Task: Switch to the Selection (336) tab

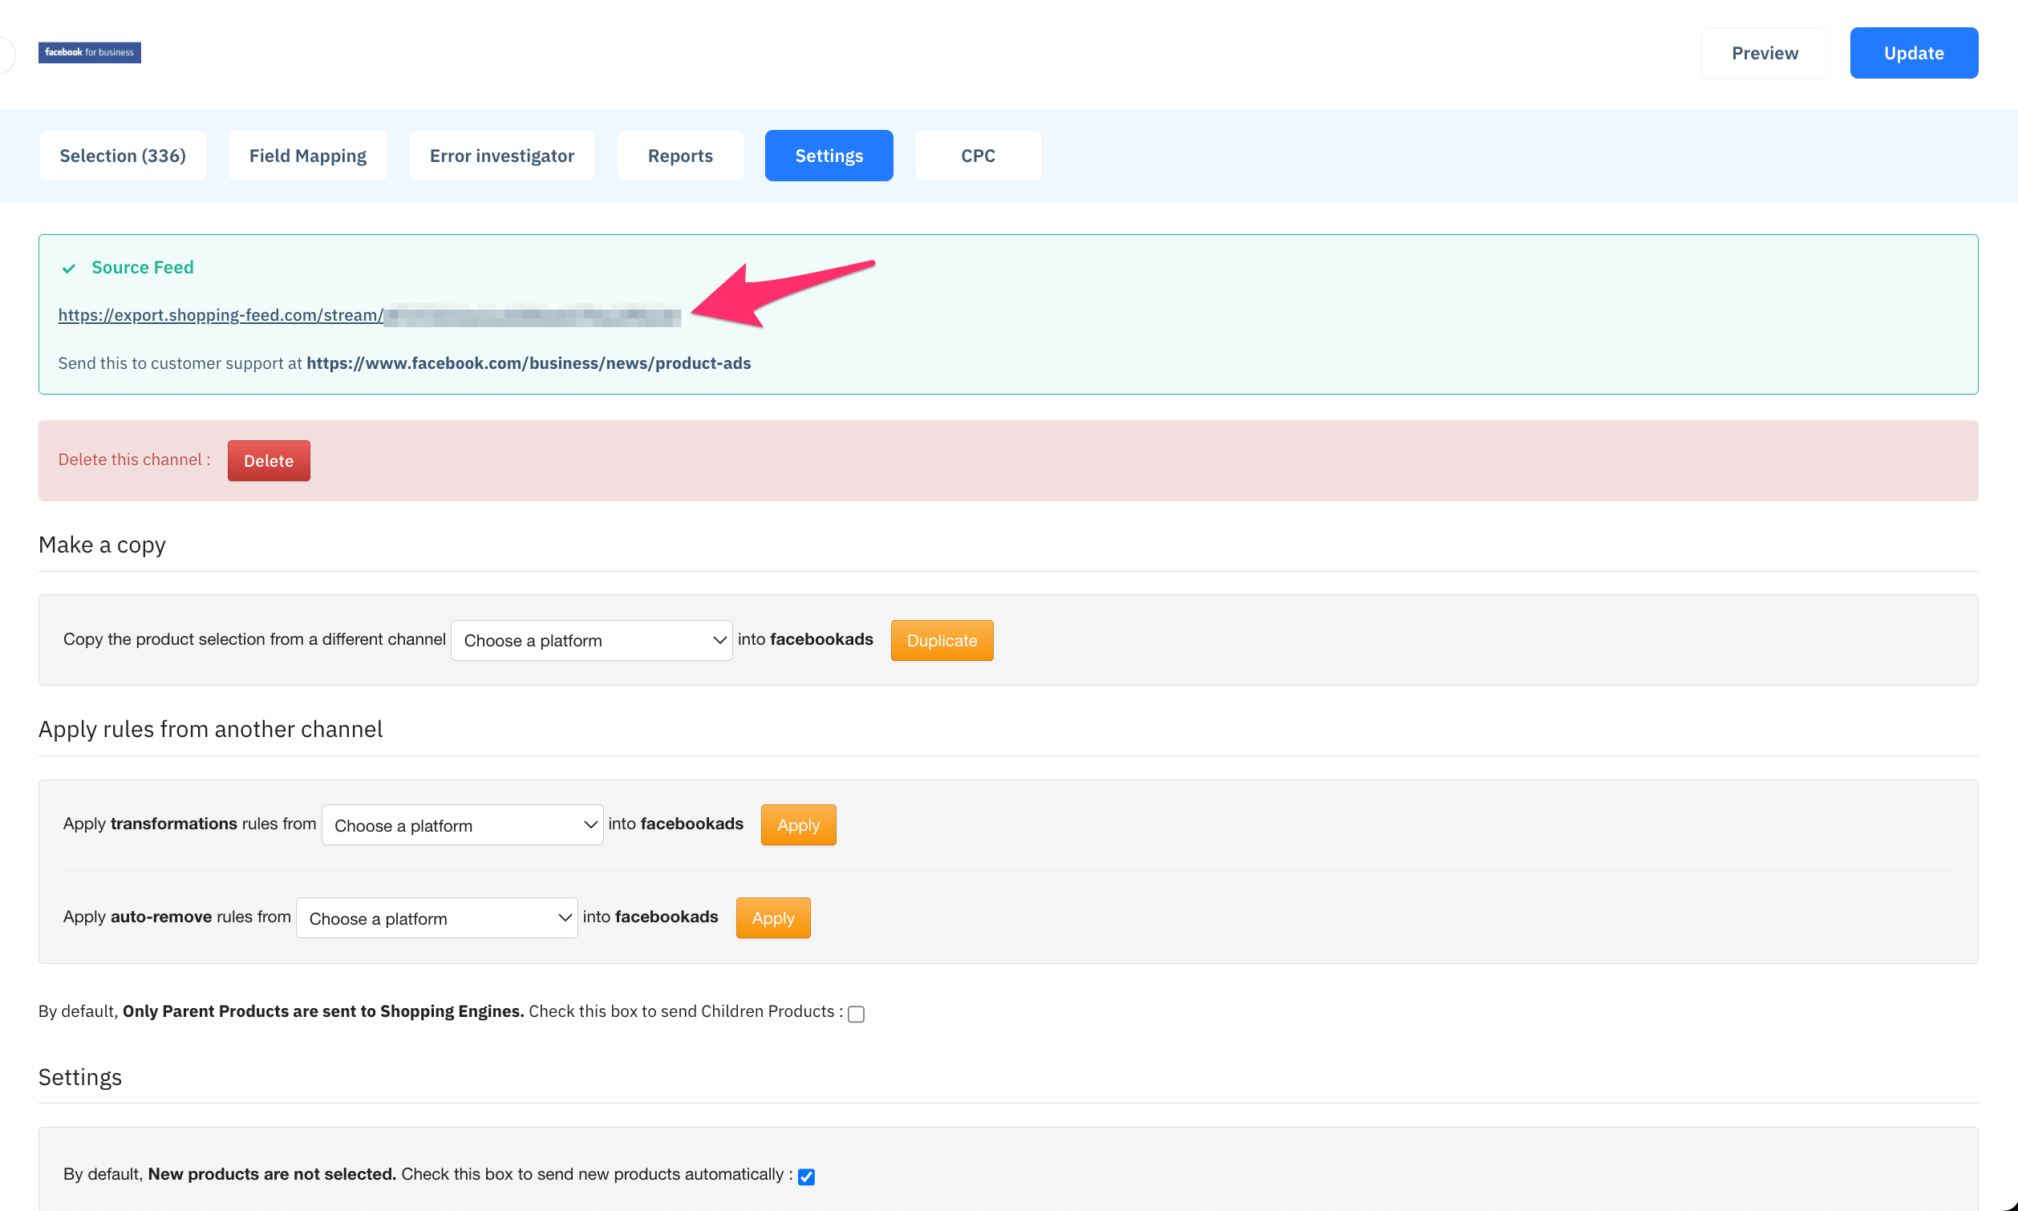Action: (x=123, y=155)
